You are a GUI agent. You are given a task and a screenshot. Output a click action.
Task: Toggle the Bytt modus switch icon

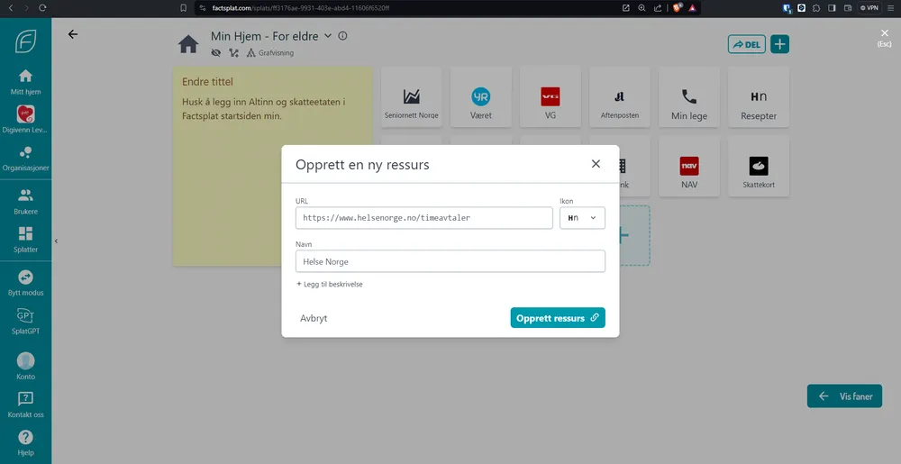pos(25,277)
